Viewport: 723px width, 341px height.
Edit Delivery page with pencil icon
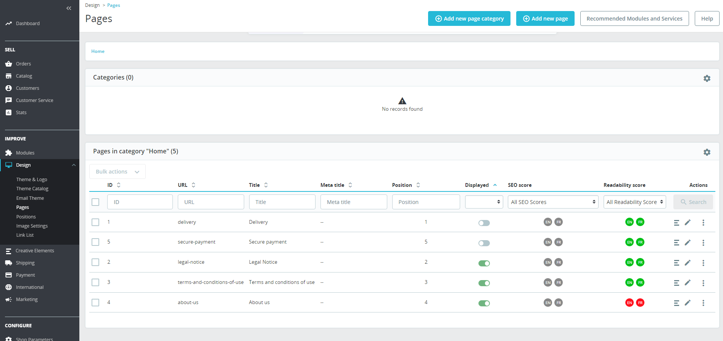click(688, 222)
